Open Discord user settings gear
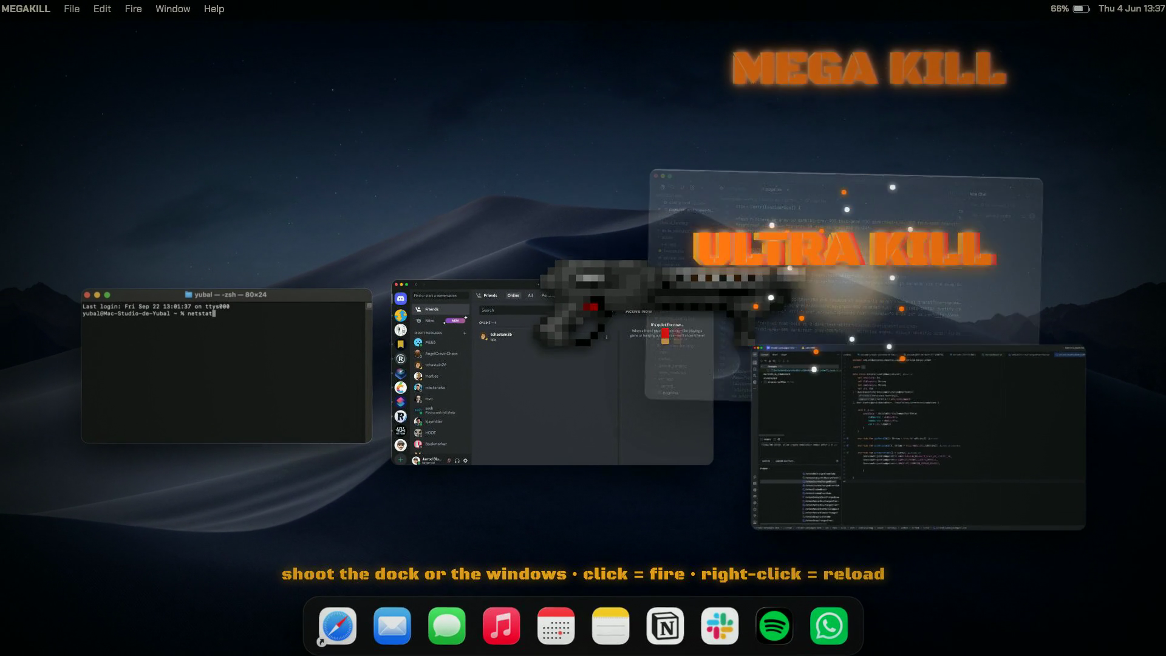This screenshot has height=656, width=1166. tap(466, 460)
